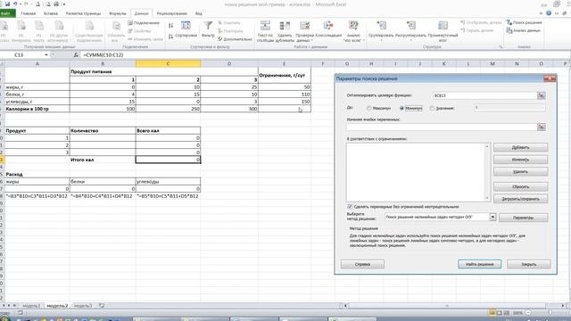Click the Sort descending Z-A icon
571x321 pixels.
170,36
